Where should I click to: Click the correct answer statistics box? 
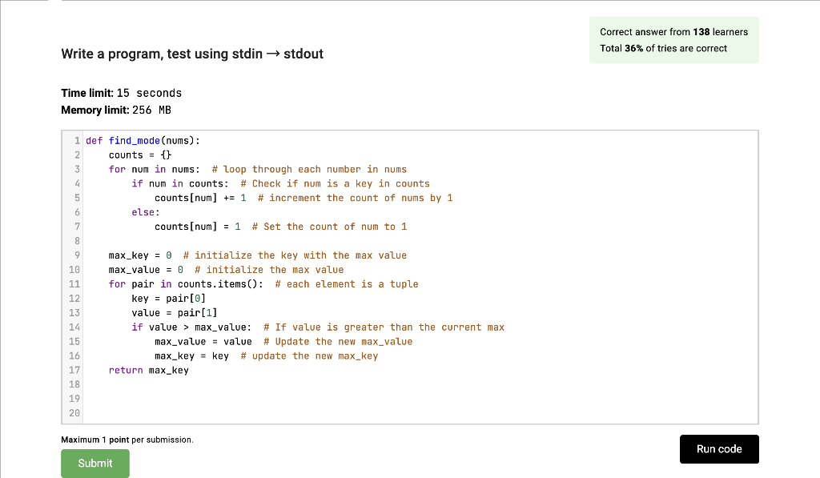pos(673,38)
